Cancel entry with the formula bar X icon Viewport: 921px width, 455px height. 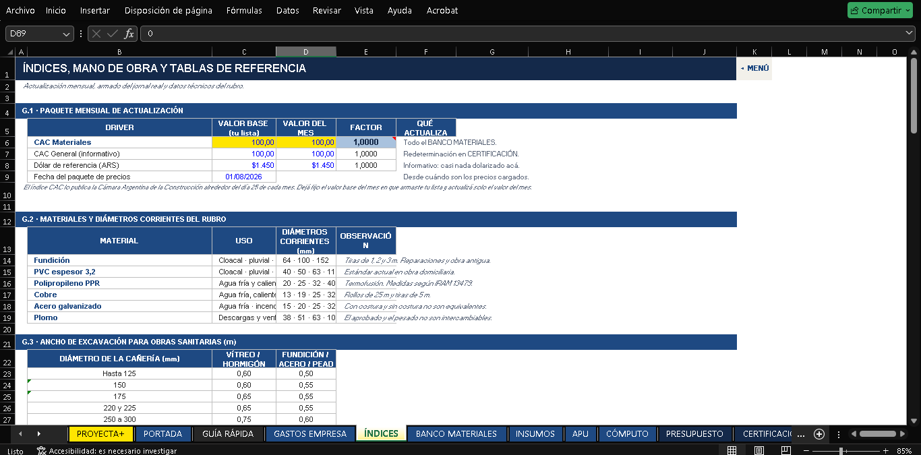(x=97, y=33)
